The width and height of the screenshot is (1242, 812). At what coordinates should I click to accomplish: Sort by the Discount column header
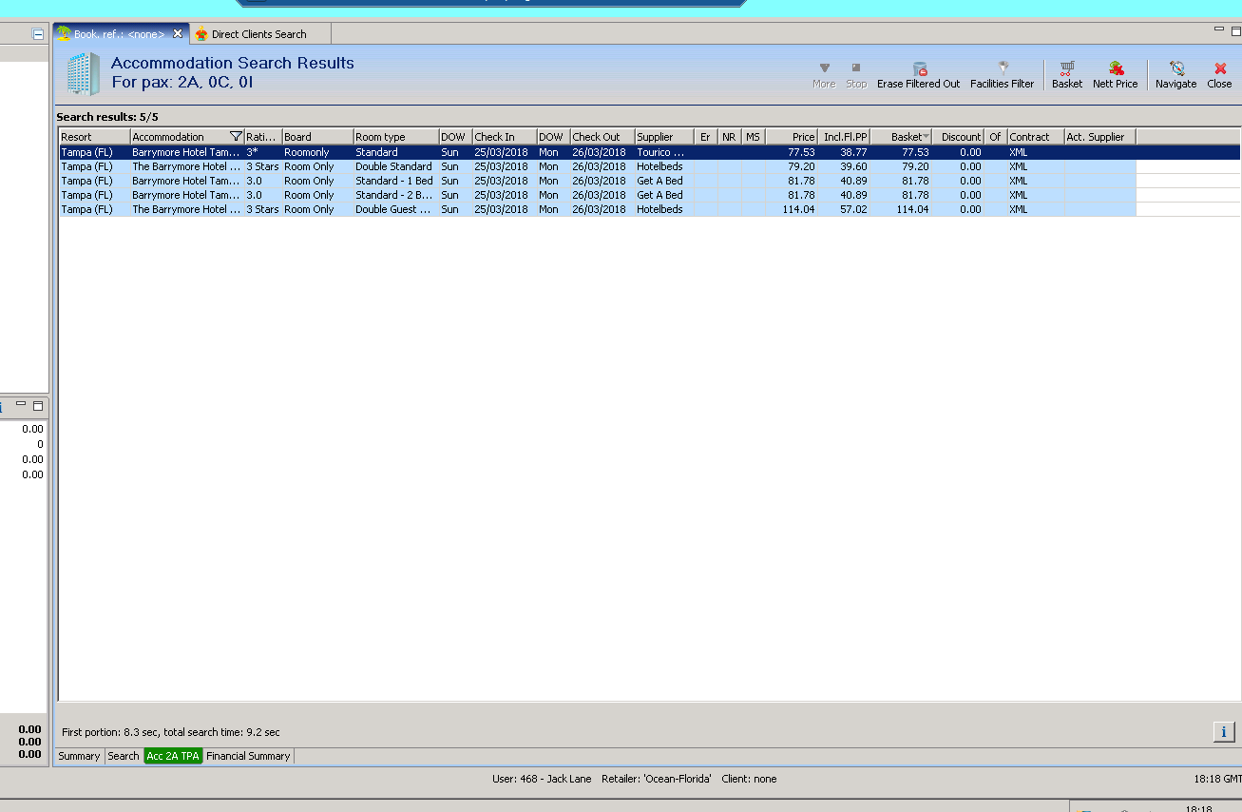(x=958, y=137)
